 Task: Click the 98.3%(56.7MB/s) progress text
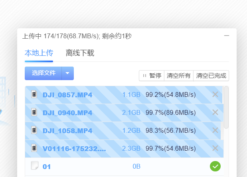click(171, 131)
